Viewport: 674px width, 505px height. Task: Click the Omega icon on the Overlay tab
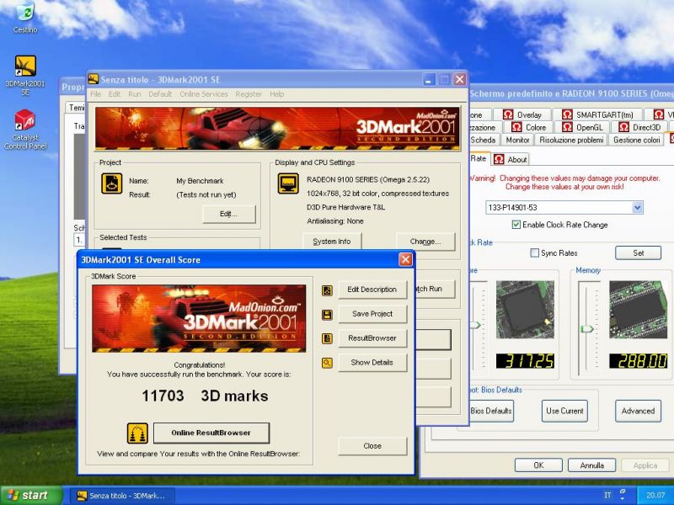508,114
